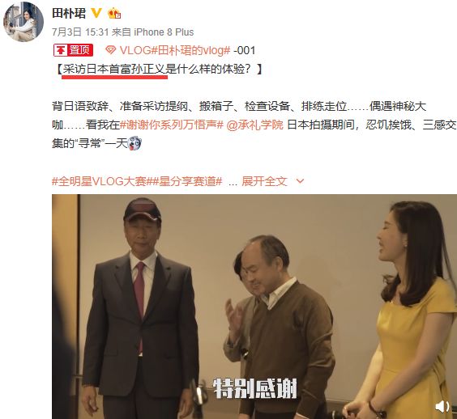Viewport: 457px width, 419px height.
Task: Open the post timestamp 7月3日 15:31
Action: [80, 32]
